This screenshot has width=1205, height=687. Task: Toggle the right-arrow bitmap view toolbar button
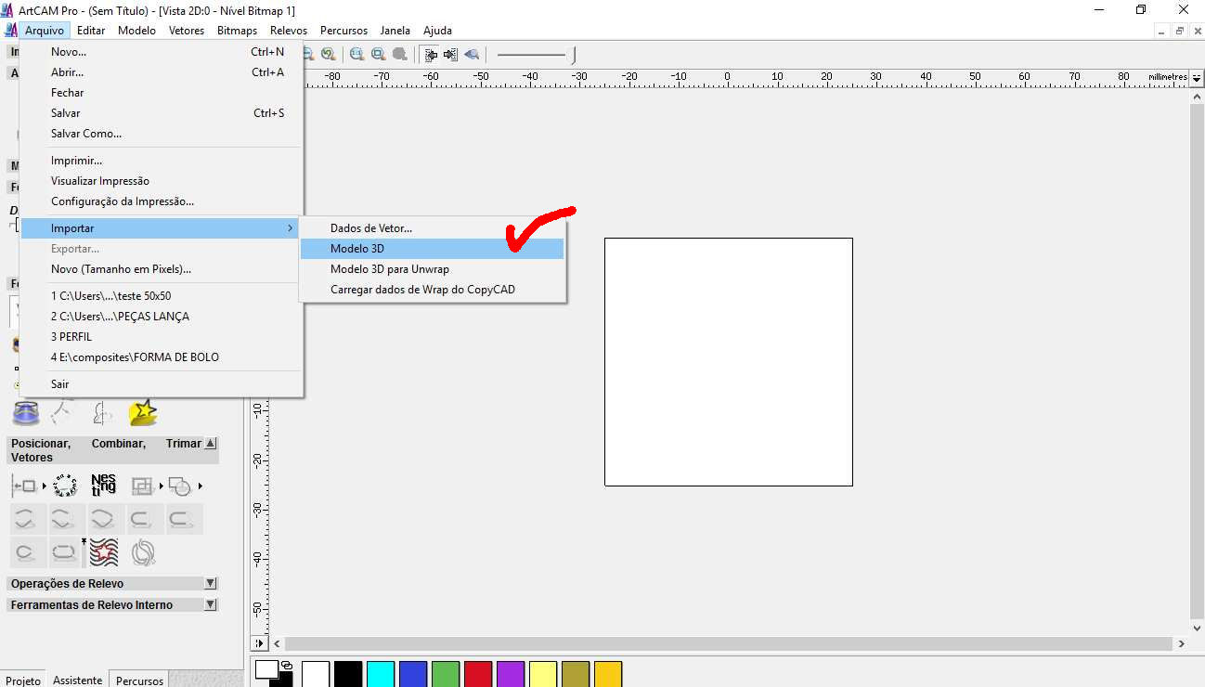click(x=450, y=55)
